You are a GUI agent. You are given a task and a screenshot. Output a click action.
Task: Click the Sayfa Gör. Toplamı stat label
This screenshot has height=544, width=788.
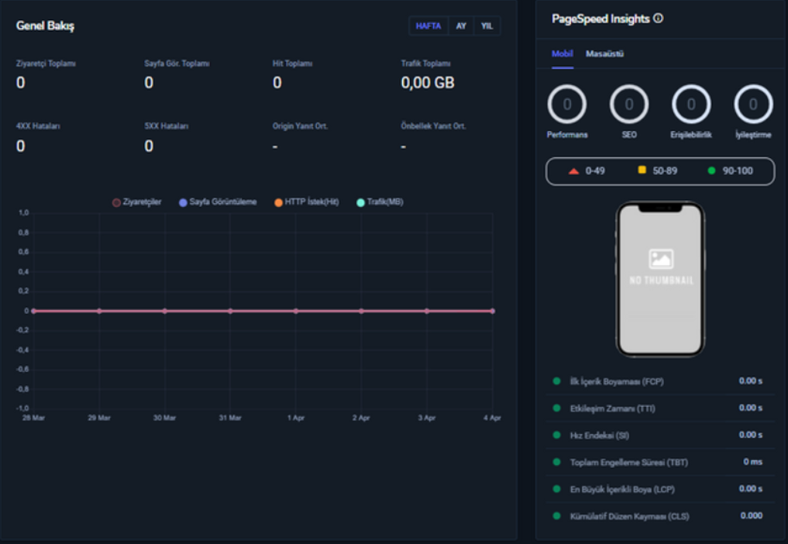point(177,64)
